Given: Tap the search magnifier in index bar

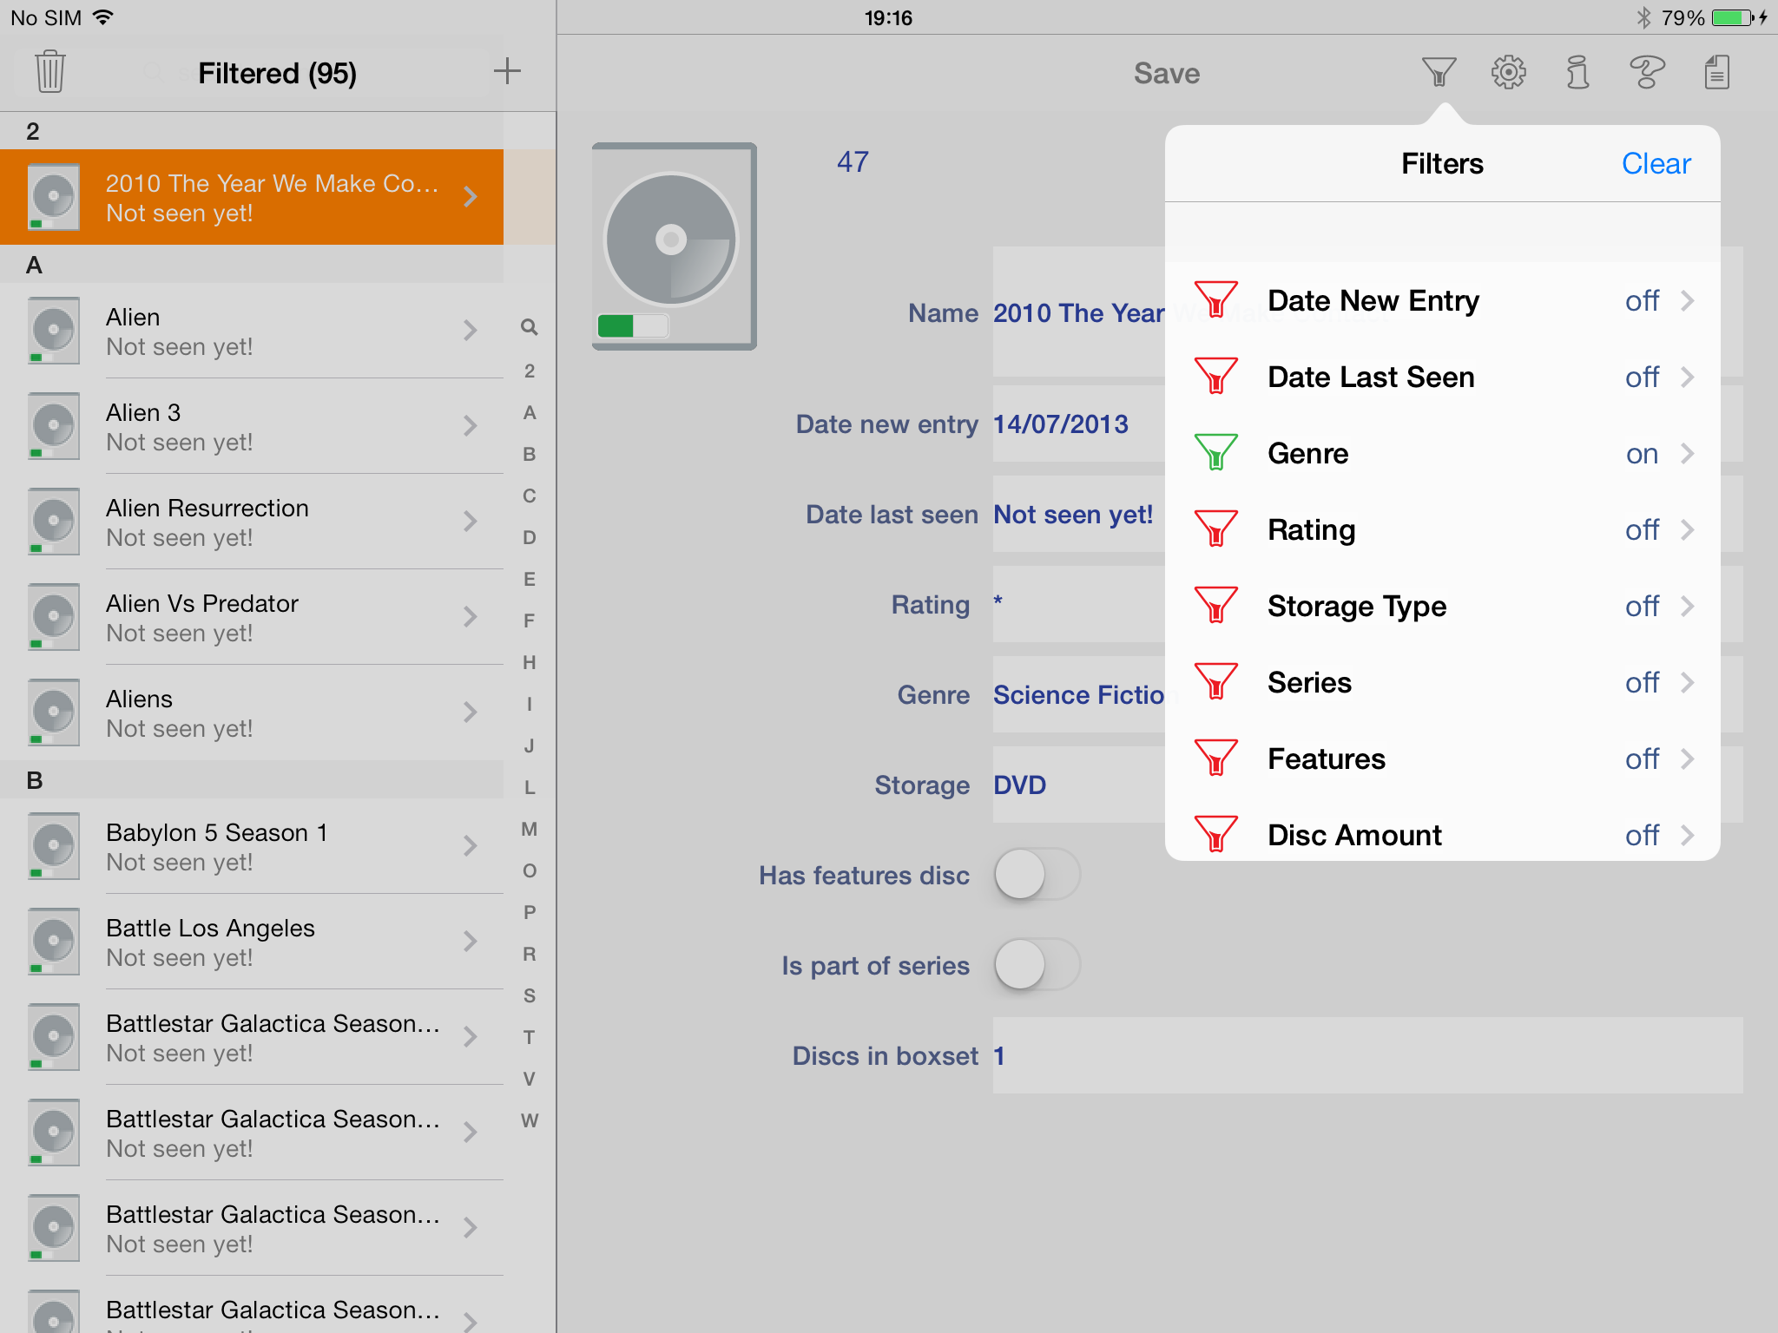Looking at the screenshot, I should (x=529, y=327).
